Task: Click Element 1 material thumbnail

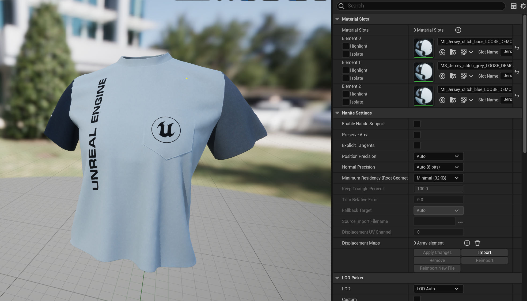Action: click(x=423, y=72)
